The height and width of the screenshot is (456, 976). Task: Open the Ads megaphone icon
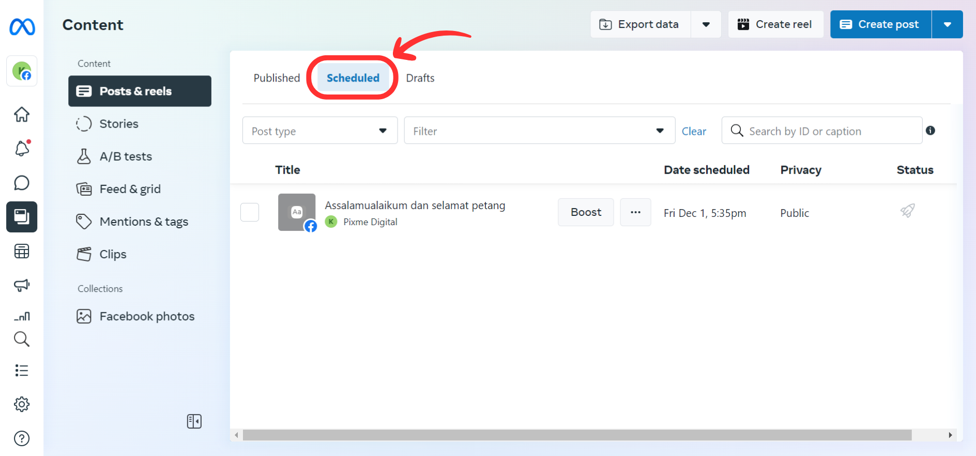tap(22, 285)
